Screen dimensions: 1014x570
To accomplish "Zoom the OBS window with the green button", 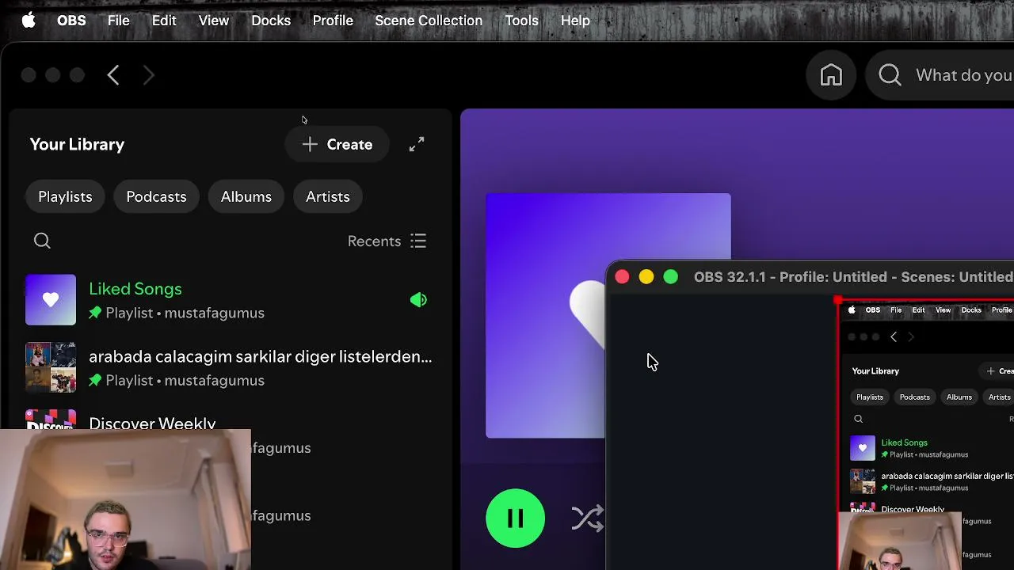I will [x=671, y=276].
